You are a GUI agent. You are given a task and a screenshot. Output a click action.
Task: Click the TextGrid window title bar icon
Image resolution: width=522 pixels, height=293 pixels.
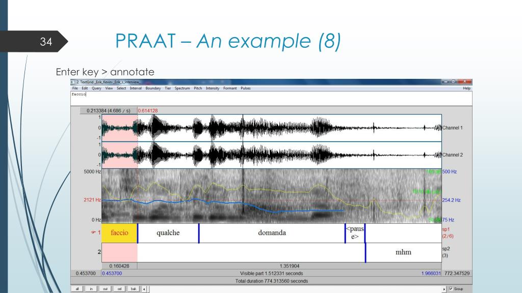(x=73, y=82)
